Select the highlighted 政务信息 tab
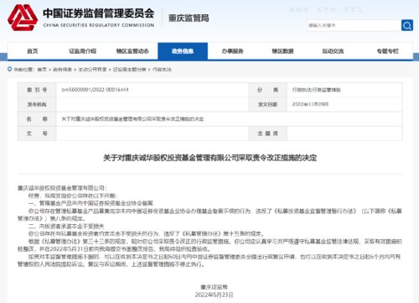The image size is (419, 303). (x=183, y=51)
